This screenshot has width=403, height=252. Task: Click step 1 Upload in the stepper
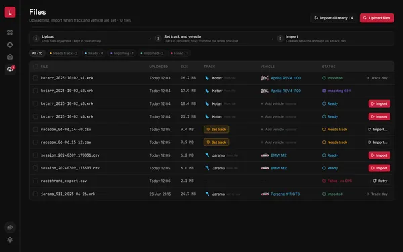coord(66,38)
